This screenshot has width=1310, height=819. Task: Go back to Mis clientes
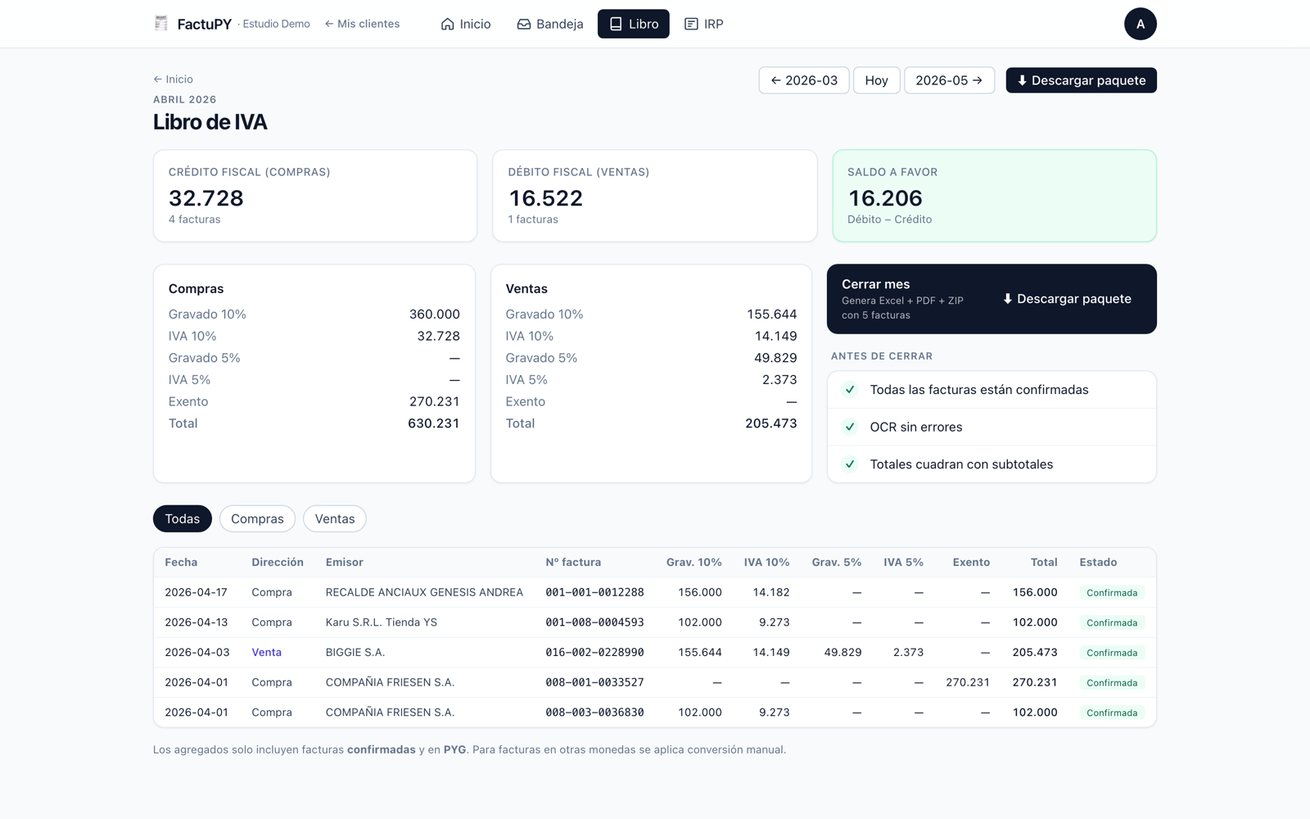362,24
